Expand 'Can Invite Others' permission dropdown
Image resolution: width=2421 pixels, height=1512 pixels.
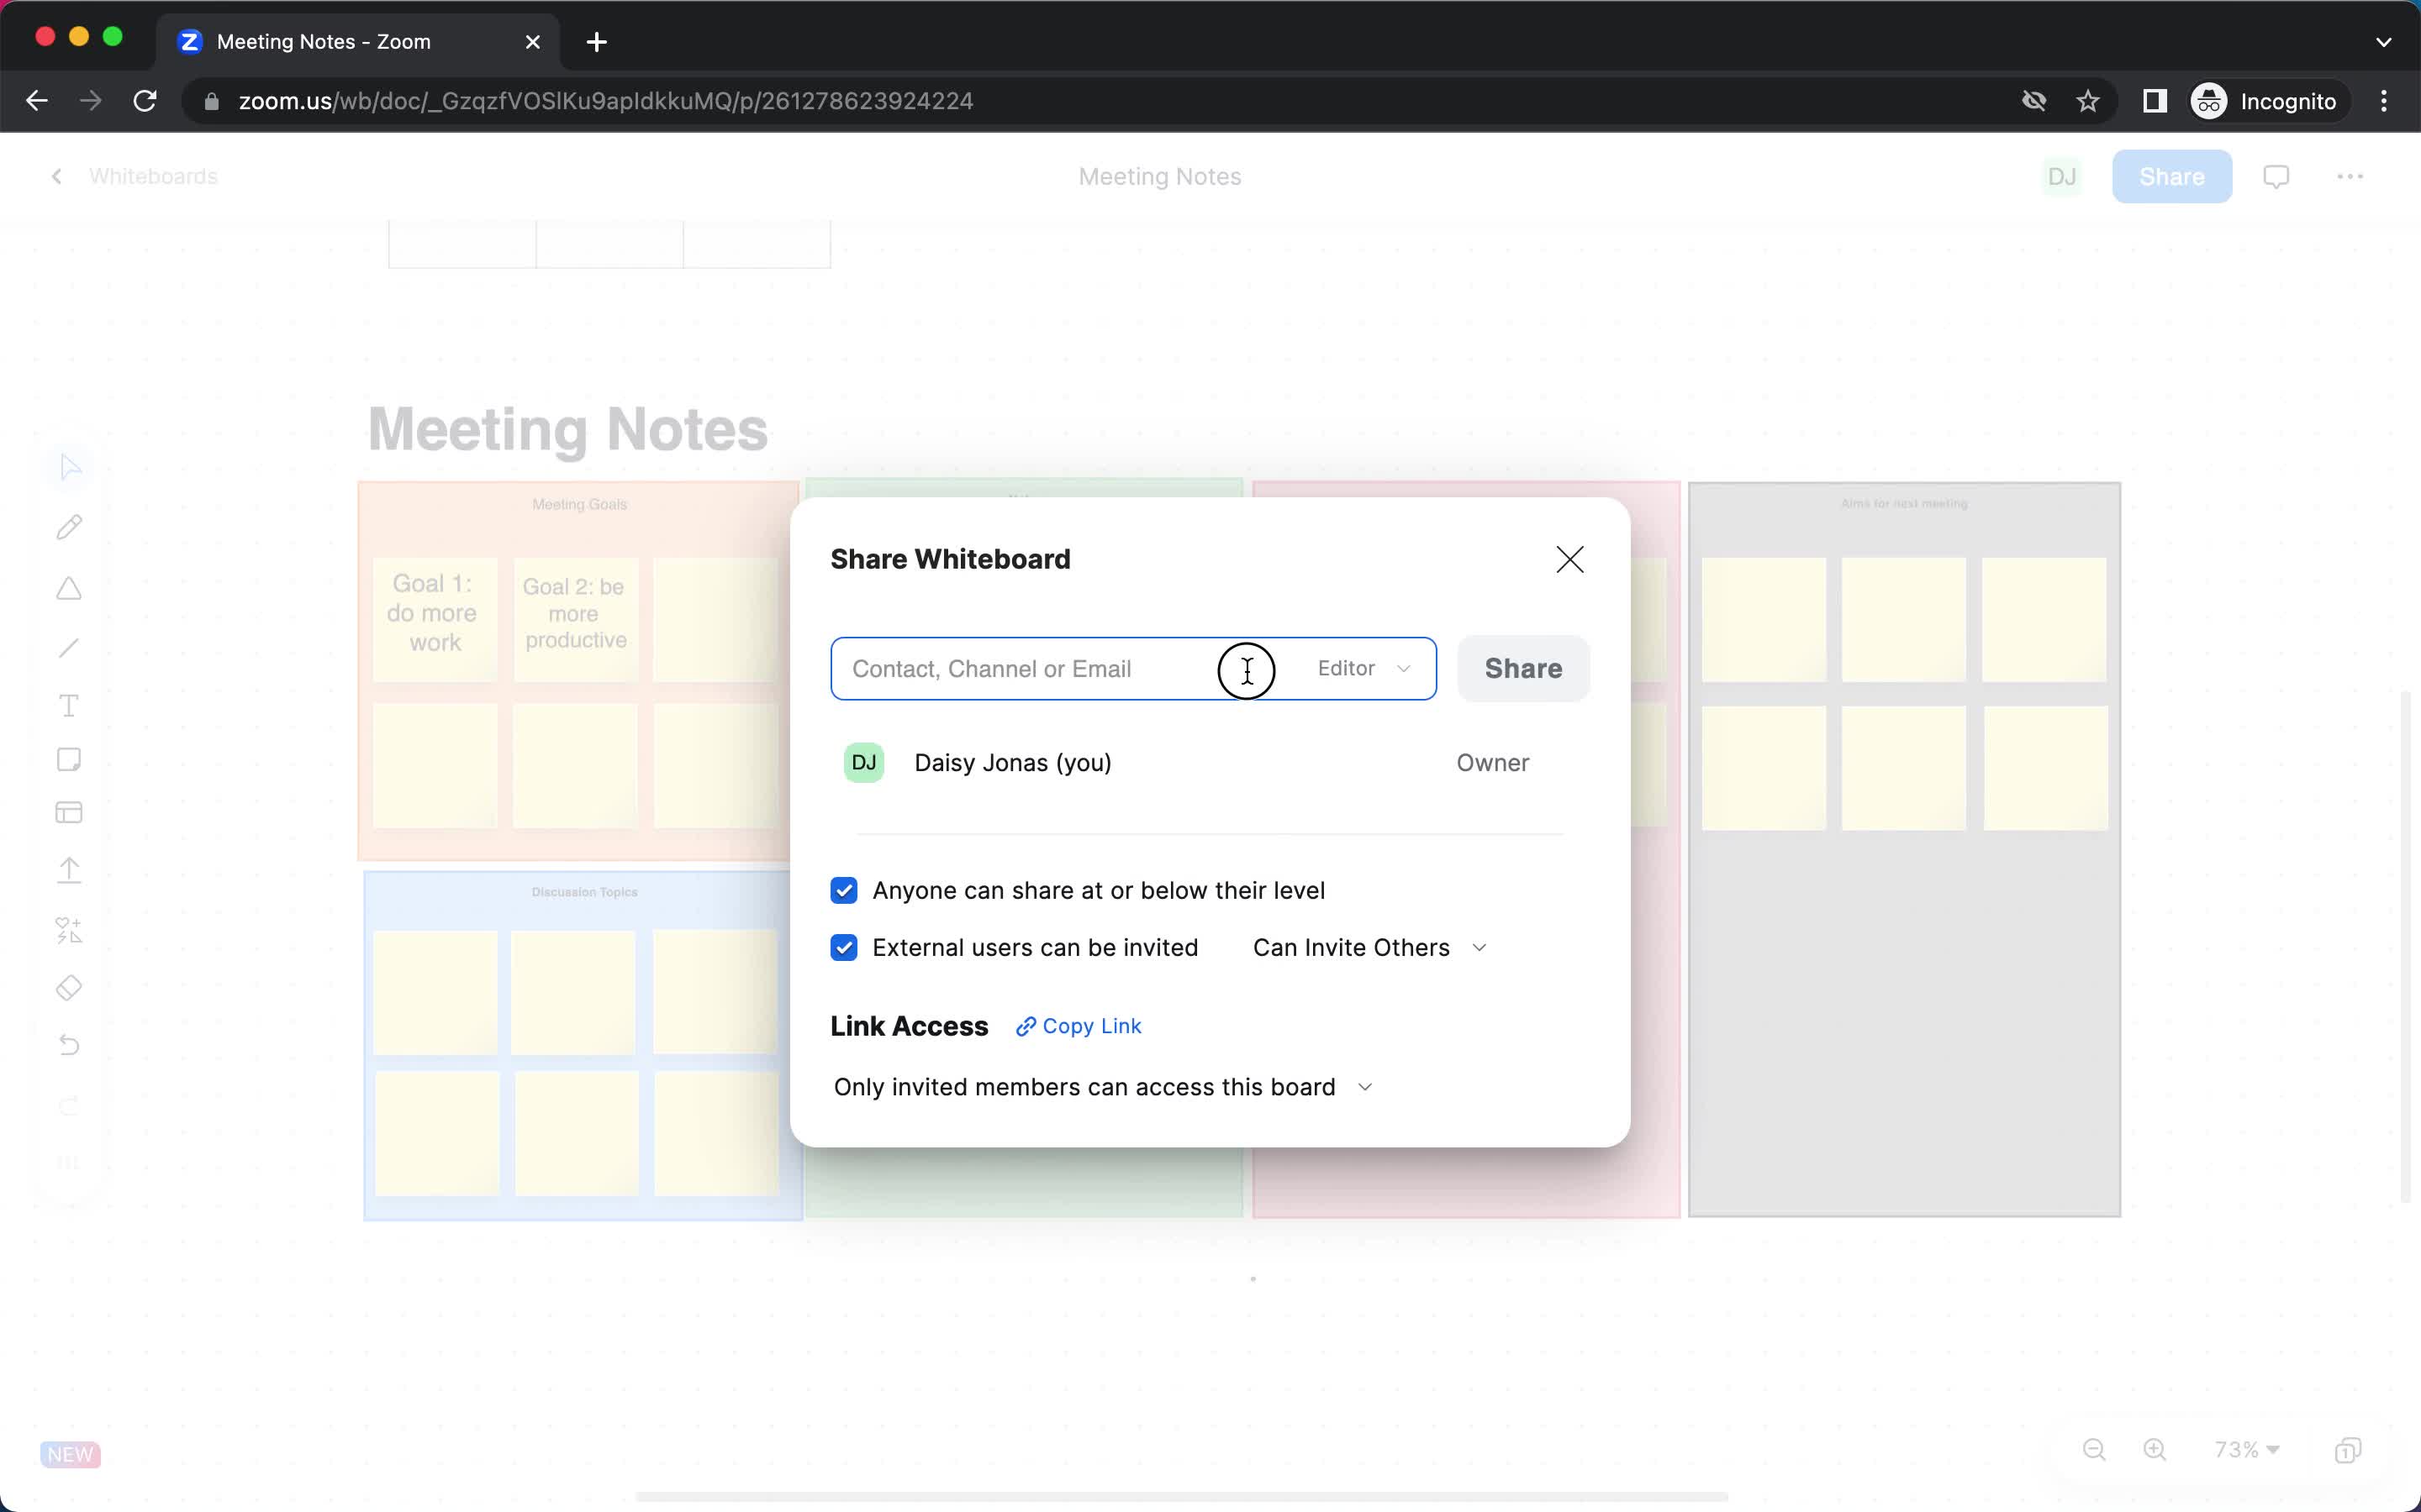[1478, 948]
